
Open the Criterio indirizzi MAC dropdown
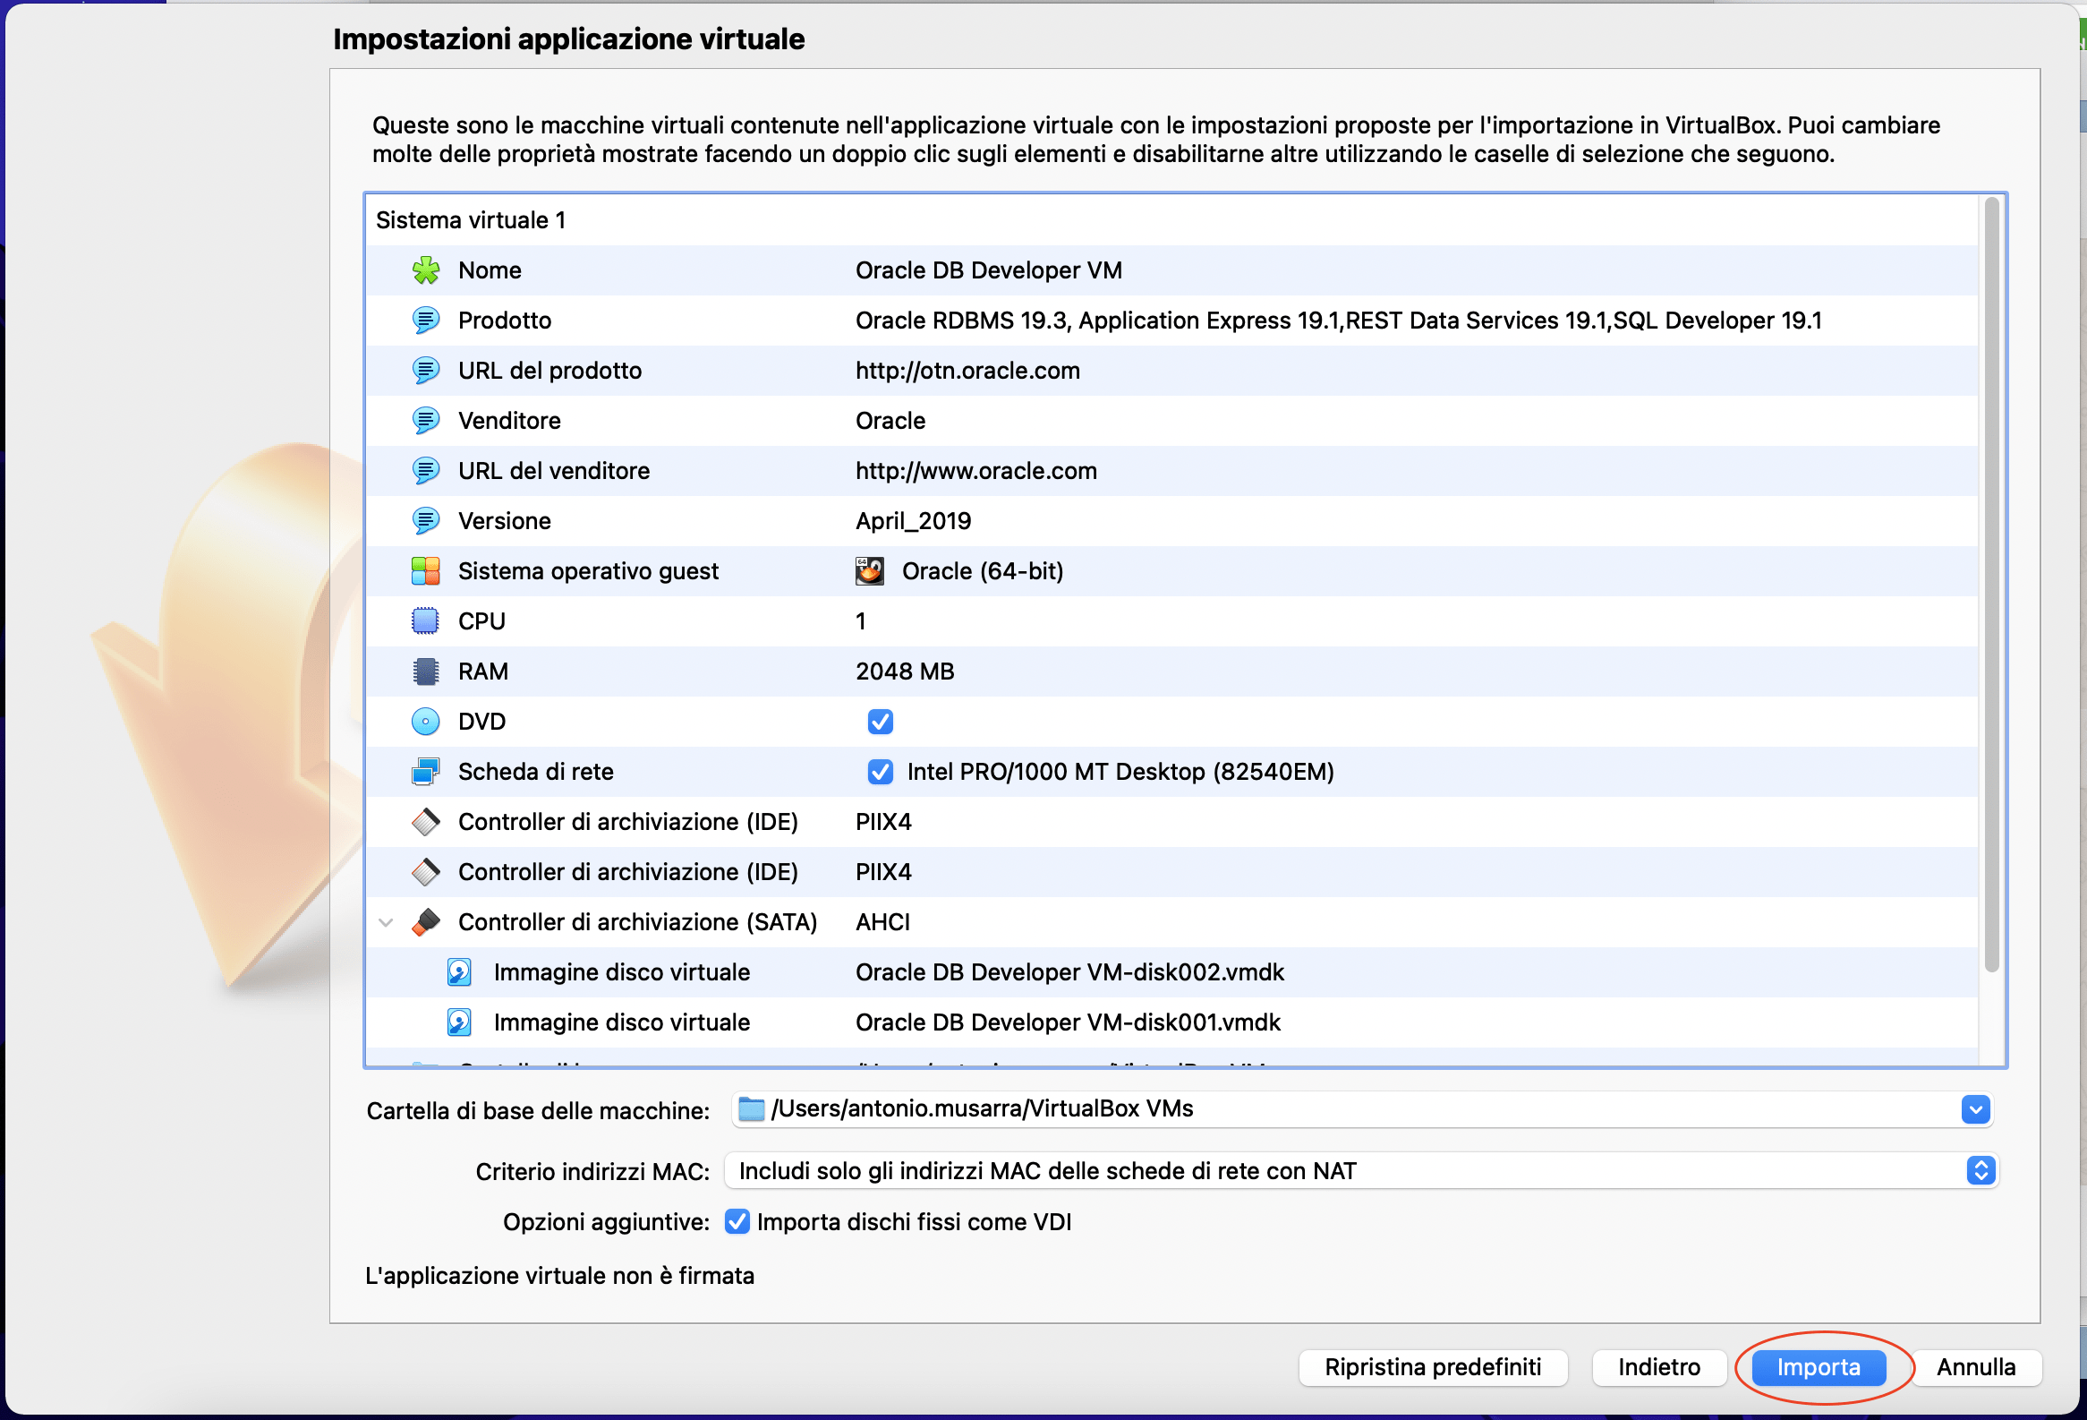click(x=1361, y=1171)
